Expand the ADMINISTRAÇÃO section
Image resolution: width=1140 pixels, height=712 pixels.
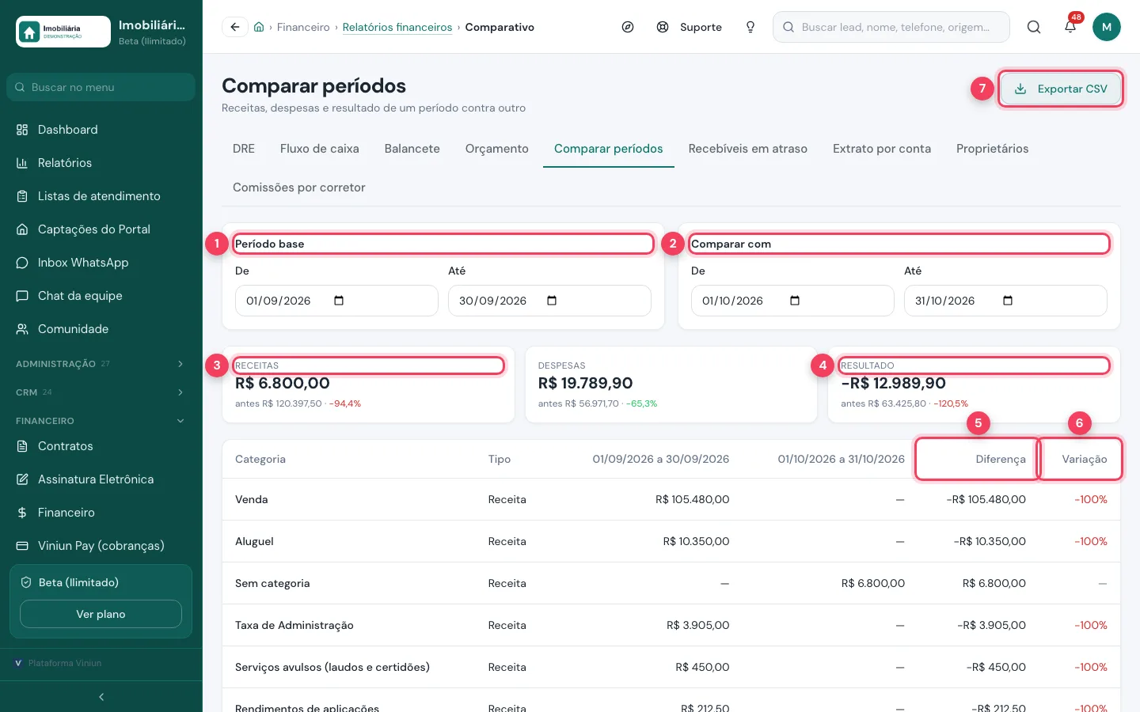(x=101, y=364)
